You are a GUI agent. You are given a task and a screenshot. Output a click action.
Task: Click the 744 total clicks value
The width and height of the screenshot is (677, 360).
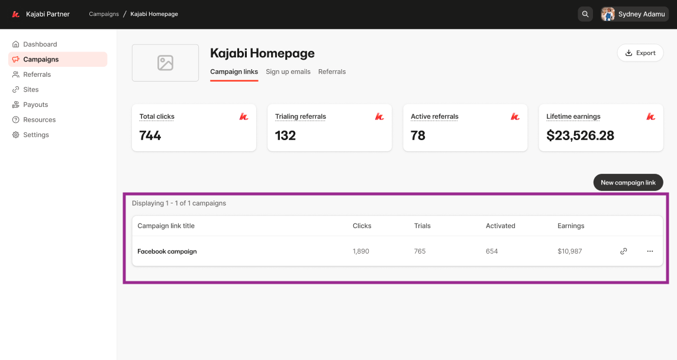tap(150, 135)
